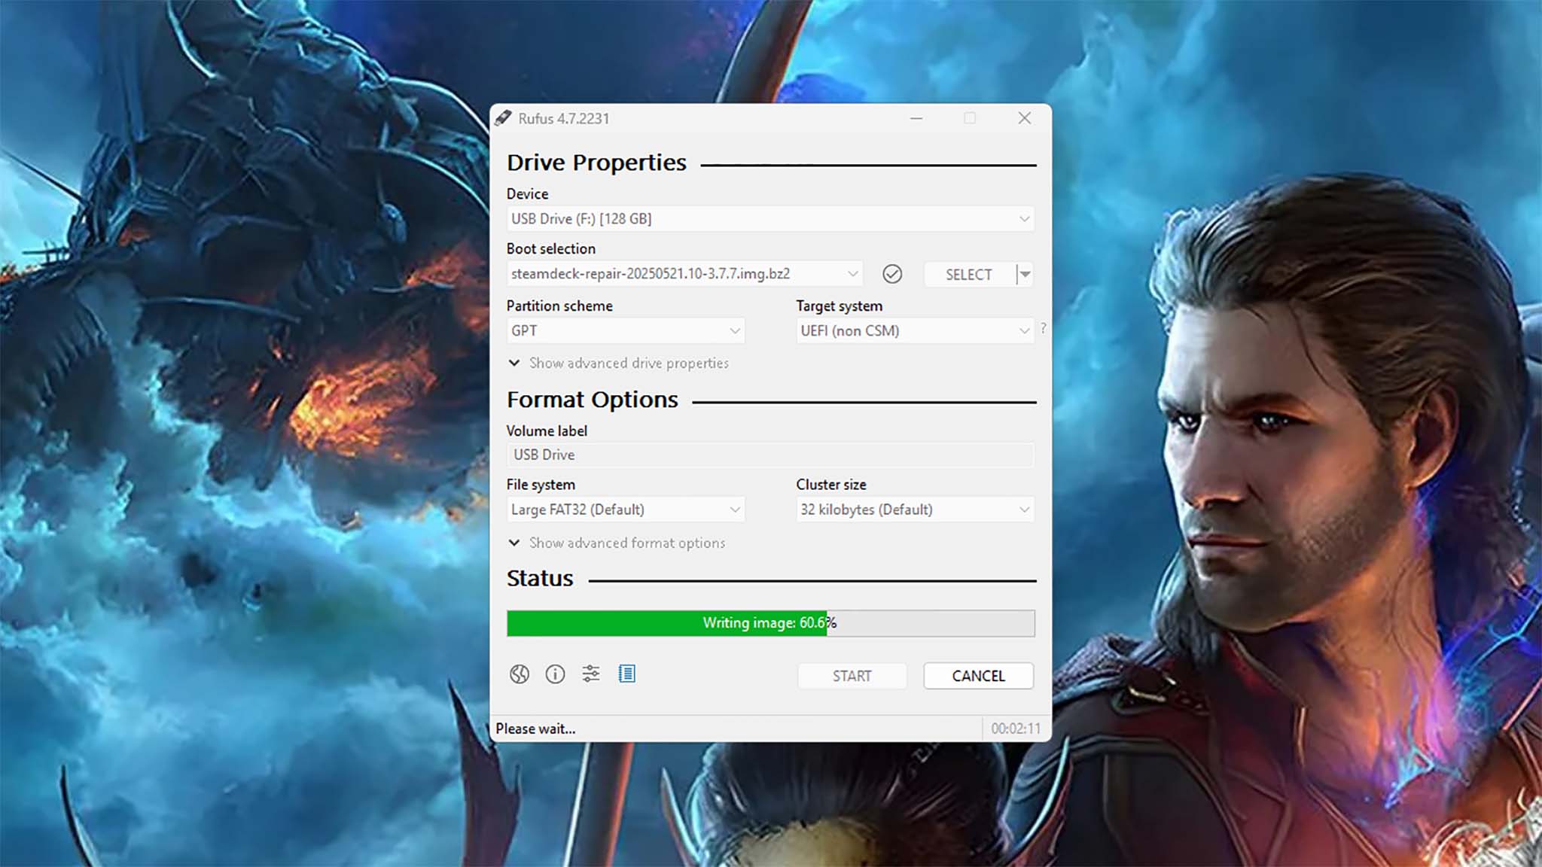Open the Target system UEFI dropdown
The image size is (1542, 867).
(x=915, y=331)
